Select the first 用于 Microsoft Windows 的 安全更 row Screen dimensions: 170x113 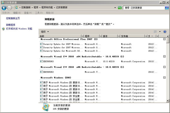(x=99, y=96)
